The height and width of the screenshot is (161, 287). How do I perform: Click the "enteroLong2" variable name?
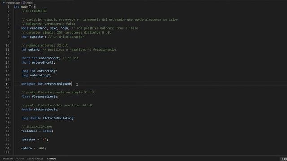[x=40, y=76]
